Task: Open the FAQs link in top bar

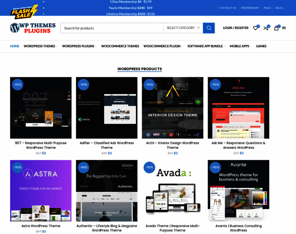Action: click(x=267, y=8)
